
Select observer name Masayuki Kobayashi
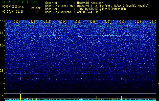(91, 3)
